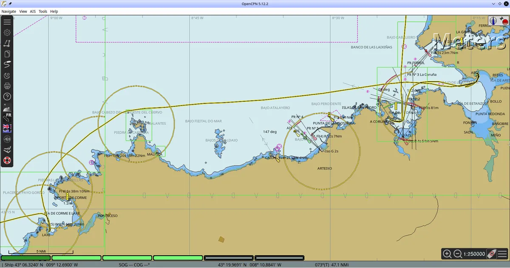This screenshot has width=510, height=268.
Task: Open the Navigate menu
Action: click(x=8, y=11)
